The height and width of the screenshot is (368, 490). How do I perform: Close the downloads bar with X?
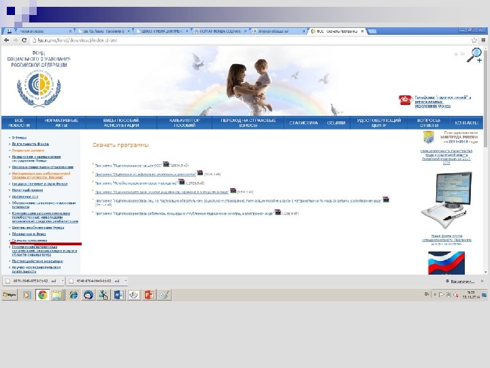point(482,281)
